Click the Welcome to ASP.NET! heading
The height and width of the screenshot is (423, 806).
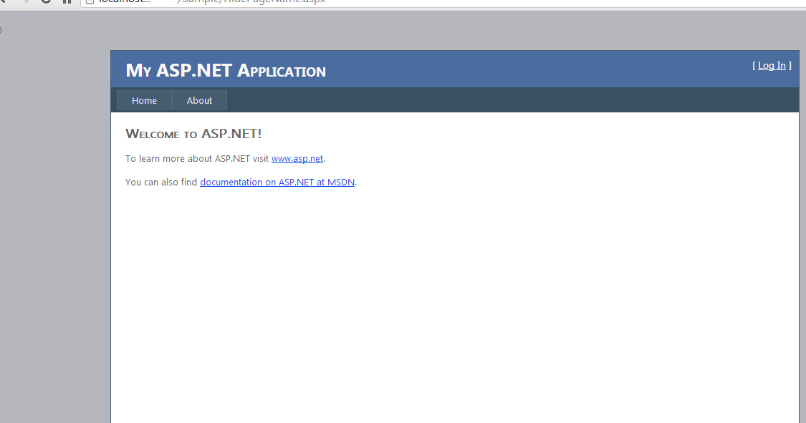pyautogui.click(x=193, y=134)
